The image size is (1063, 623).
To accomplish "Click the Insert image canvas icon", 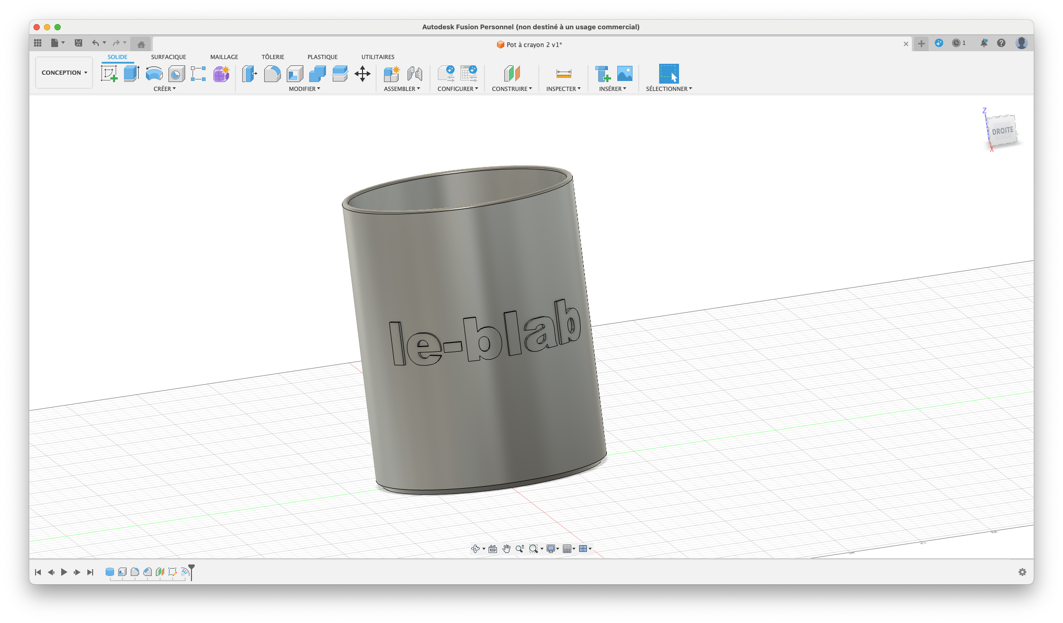I will point(625,74).
